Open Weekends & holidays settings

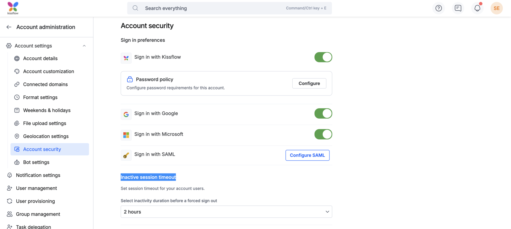[47, 110]
